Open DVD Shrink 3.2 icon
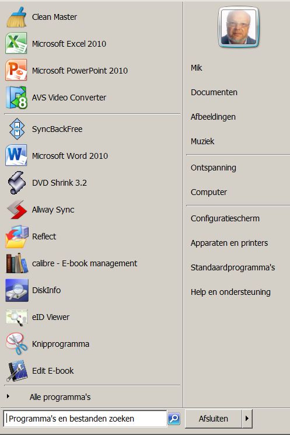The width and height of the screenshot is (290, 435). coord(17,183)
